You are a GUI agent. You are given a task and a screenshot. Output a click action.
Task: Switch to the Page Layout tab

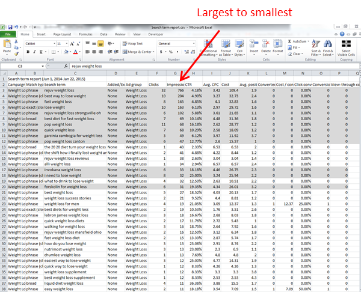coord(62,34)
